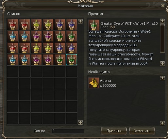The height and width of the screenshot is (139, 168).
Task: Click the Отменить button
Action: click(142, 131)
